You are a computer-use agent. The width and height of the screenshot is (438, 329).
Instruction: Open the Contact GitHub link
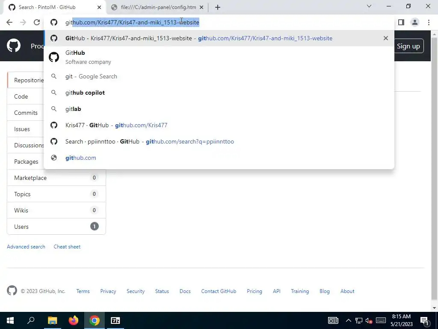[x=219, y=291]
